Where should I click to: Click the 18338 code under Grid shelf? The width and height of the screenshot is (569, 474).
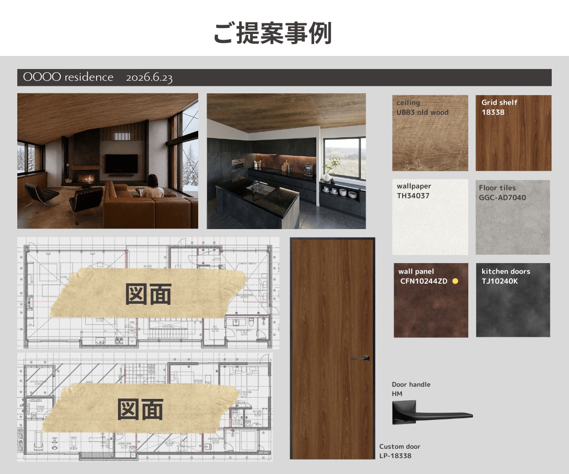click(493, 112)
